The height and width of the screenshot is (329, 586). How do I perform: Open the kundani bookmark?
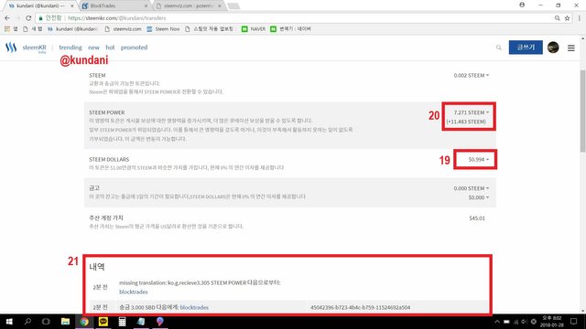tap(72, 28)
